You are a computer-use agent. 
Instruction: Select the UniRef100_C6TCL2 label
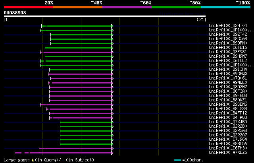pos(228,61)
